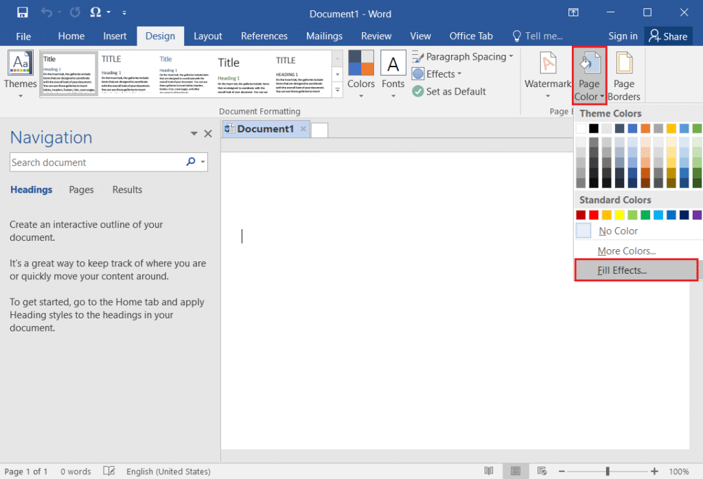The height and width of the screenshot is (479, 703).
Task: Switch to Read Mode using status bar icon
Action: (489, 471)
